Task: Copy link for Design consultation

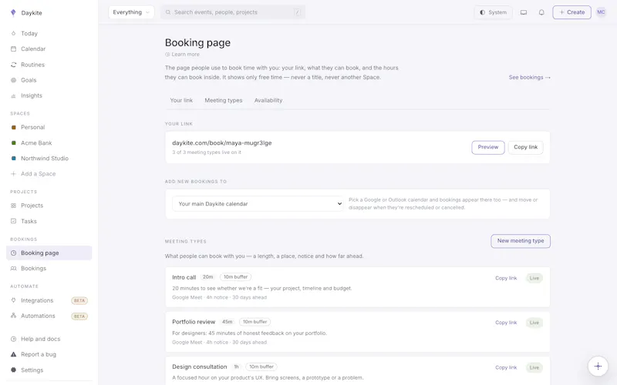Action: pyautogui.click(x=506, y=368)
